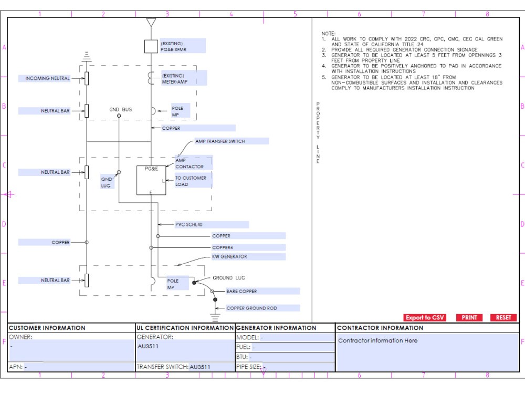
Task: Click note 4 about anchoring generator to pad
Action: click(x=412, y=69)
